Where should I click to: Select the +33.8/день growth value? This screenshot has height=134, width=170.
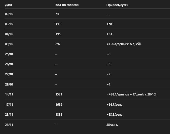click(x=114, y=115)
